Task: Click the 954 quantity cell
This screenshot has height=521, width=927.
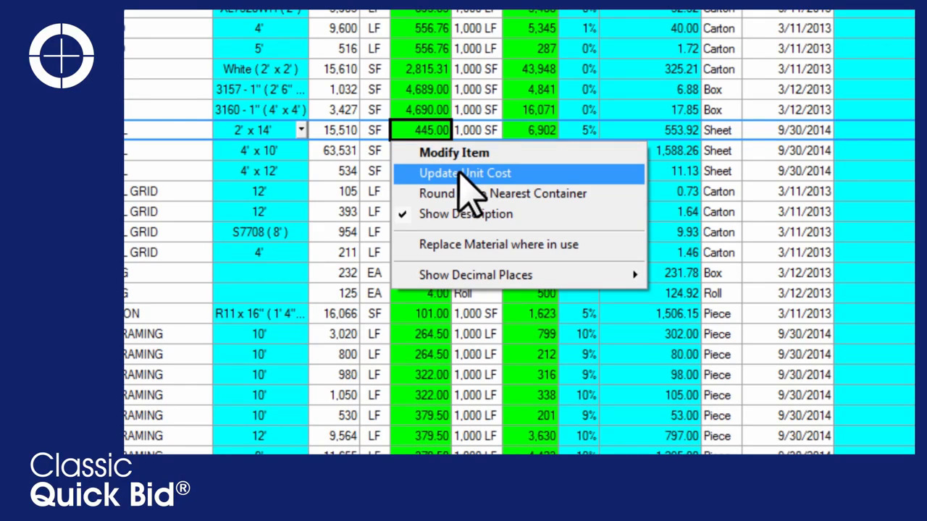Action: coord(335,232)
